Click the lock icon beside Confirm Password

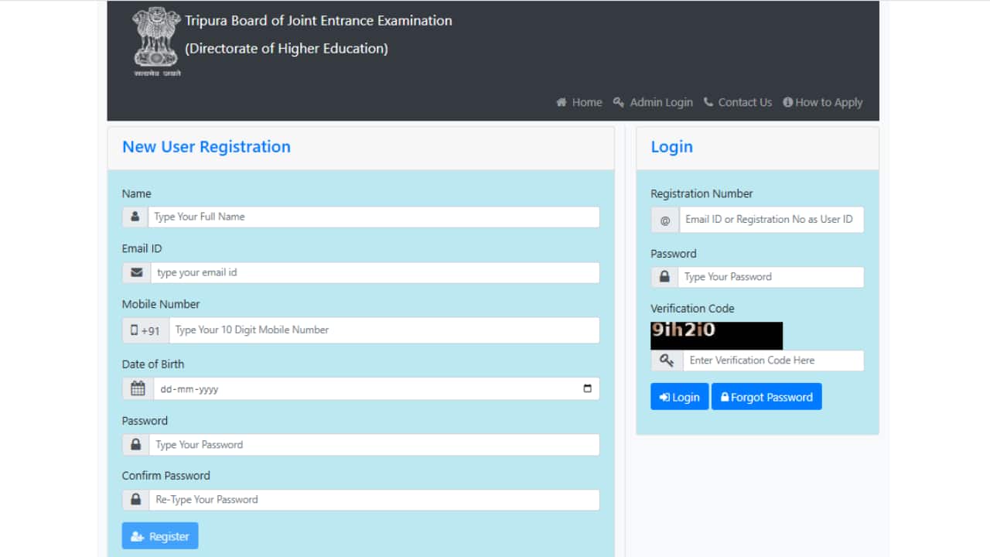coord(136,500)
